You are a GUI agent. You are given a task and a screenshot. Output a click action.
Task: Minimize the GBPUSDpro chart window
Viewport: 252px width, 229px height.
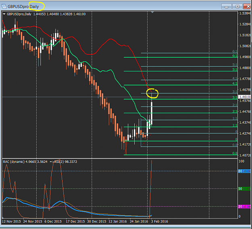tap(226, 6)
